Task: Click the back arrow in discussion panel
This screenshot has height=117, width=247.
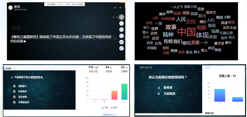Action: [x=115, y=8]
